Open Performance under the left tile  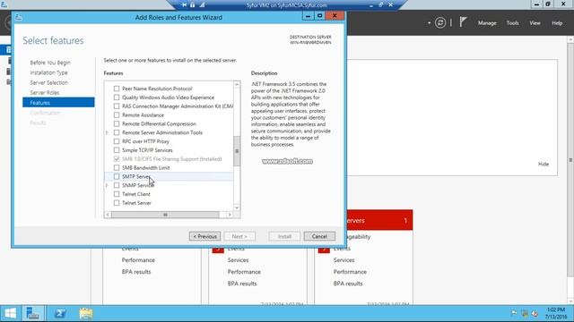pyautogui.click(x=138, y=260)
